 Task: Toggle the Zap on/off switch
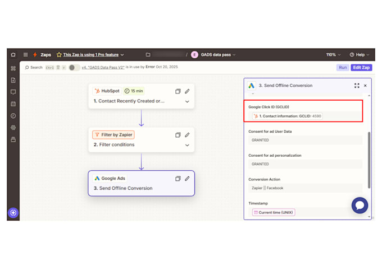[74, 68]
